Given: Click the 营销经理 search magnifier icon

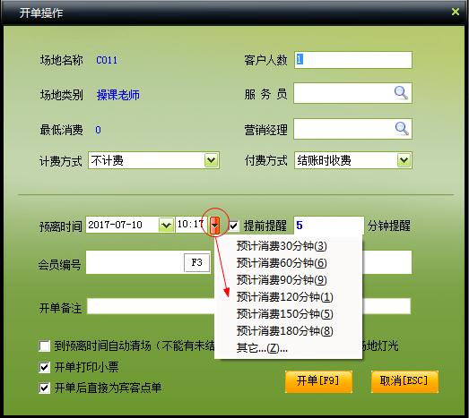Looking at the screenshot, I should 402,129.
